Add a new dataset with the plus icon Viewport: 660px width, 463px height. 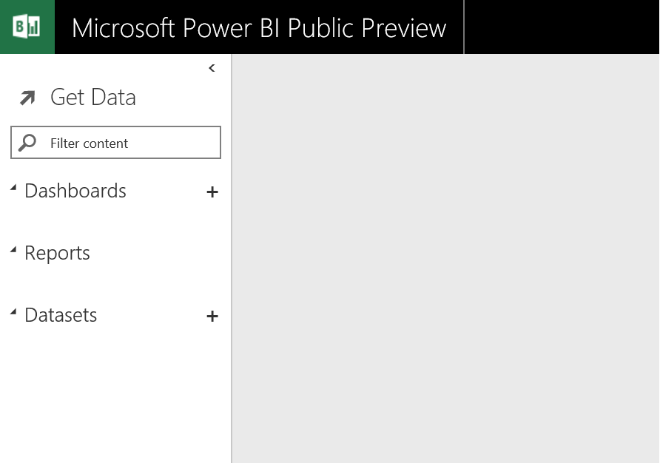click(x=212, y=317)
